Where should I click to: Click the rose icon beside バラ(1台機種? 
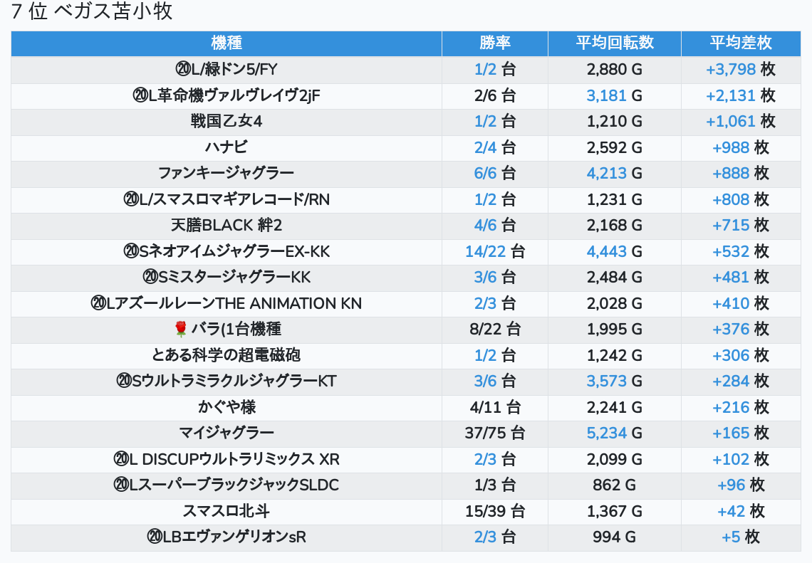coord(181,329)
